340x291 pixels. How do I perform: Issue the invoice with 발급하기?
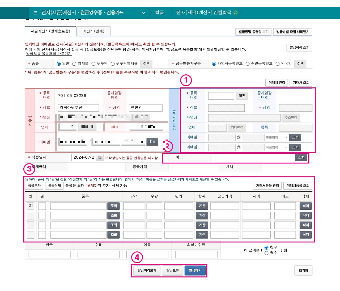coord(195,270)
